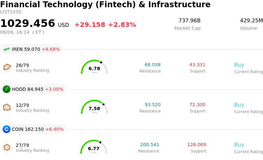Open the HOOD industry ranking radar icon
Image resolution: width=263 pixels, height=160 pixels.
coord(7,108)
